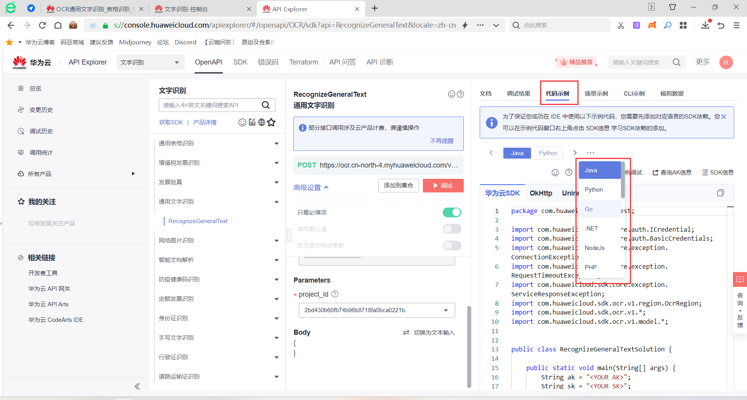Switch to the SDK tab

(240, 62)
